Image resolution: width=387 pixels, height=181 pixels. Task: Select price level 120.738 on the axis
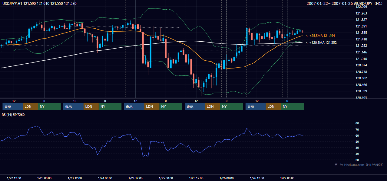(x=361, y=72)
